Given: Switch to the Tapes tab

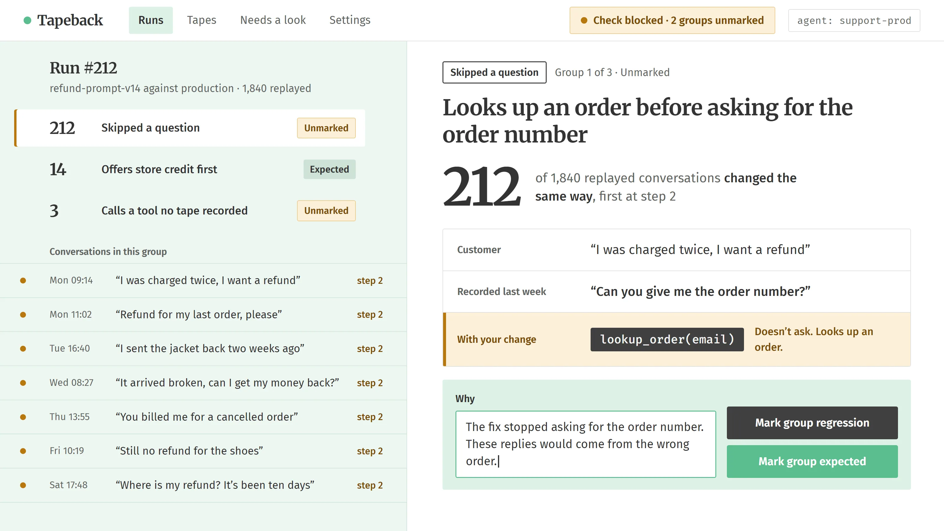Looking at the screenshot, I should [201, 20].
